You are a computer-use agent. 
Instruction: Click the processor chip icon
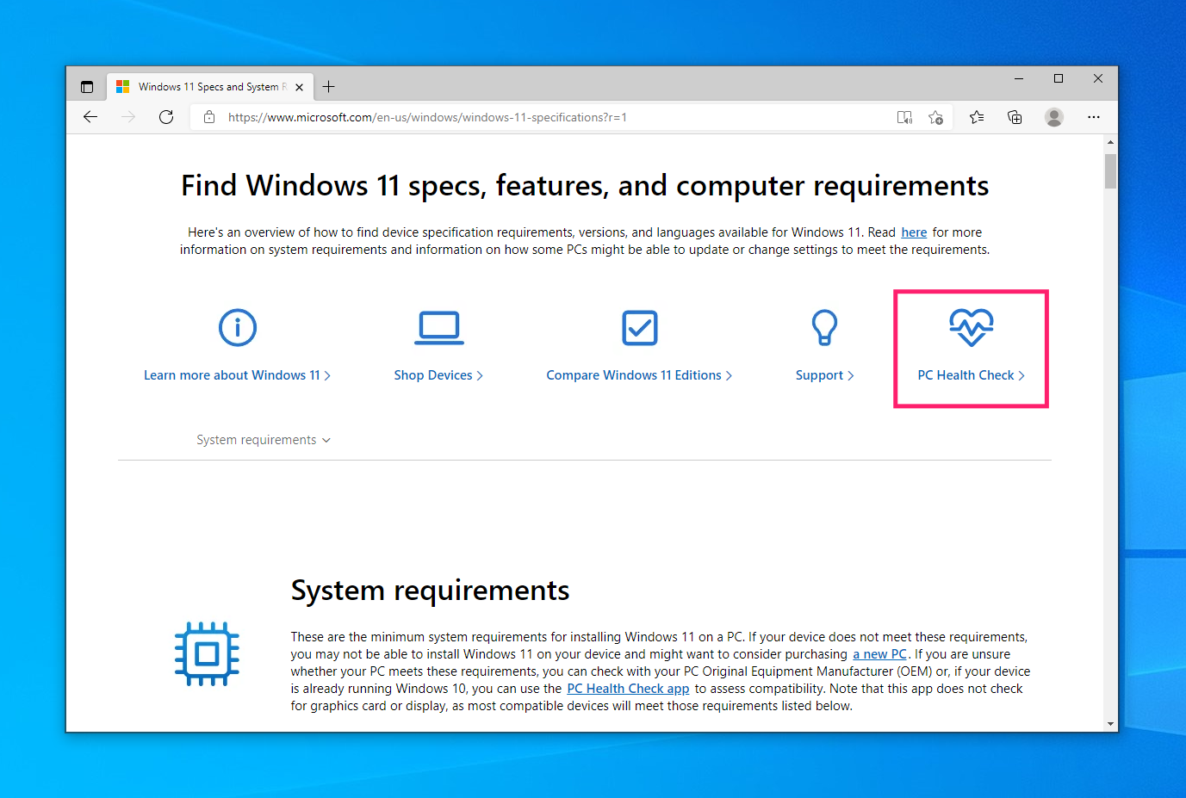(207, 654)
